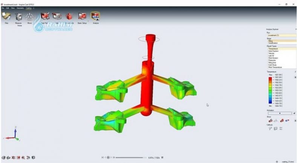Open the Edit menu

point(8,8)
